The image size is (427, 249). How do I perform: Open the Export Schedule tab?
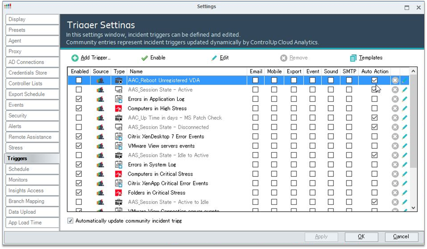coord(32,94)
